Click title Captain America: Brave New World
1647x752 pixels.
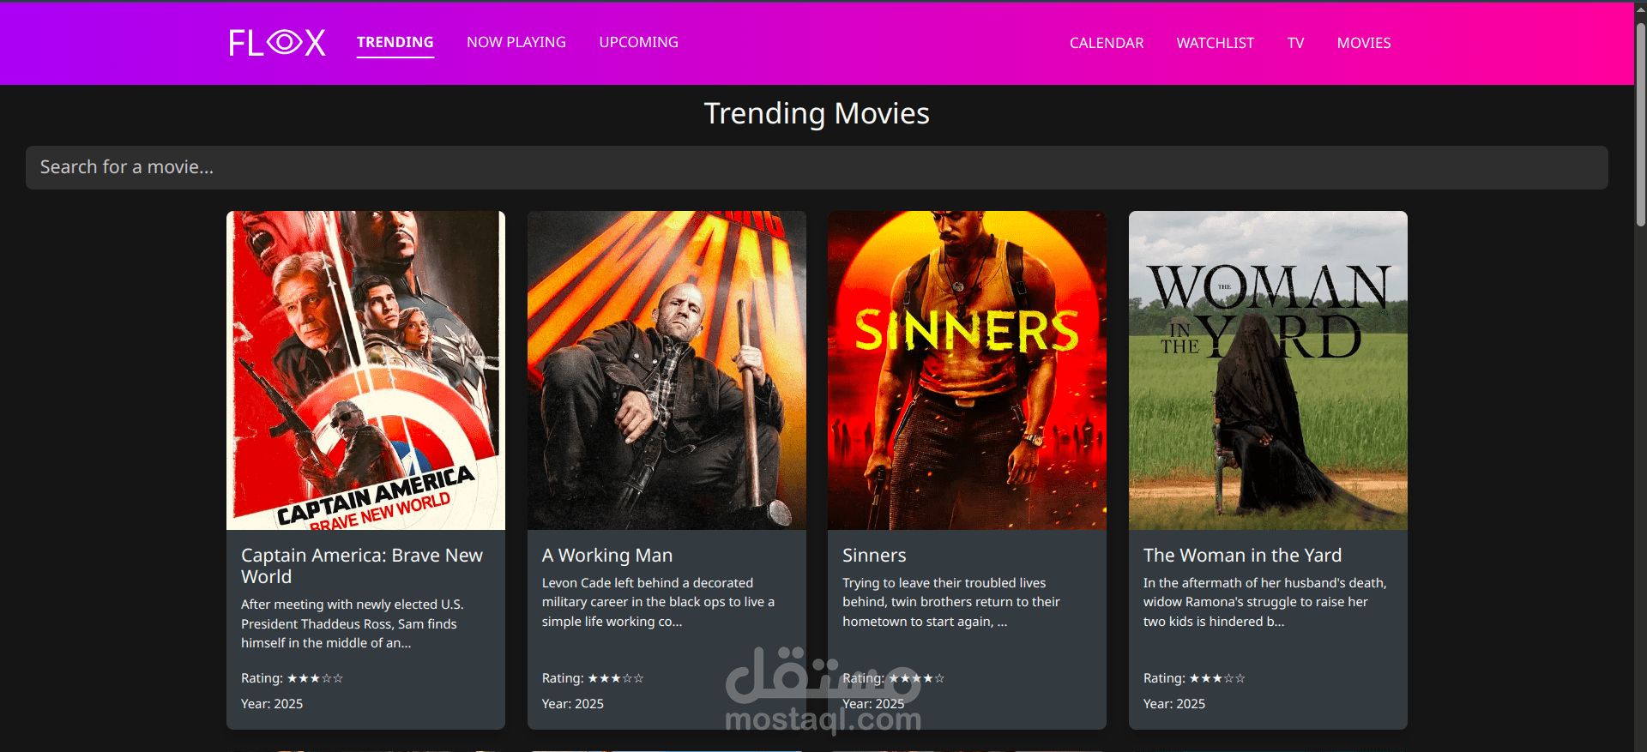pyautogui.click(x=362, y=566)
